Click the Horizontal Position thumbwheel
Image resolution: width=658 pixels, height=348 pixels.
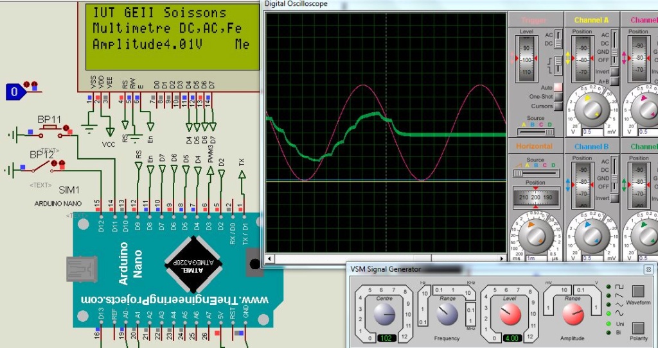pos(536,197)
